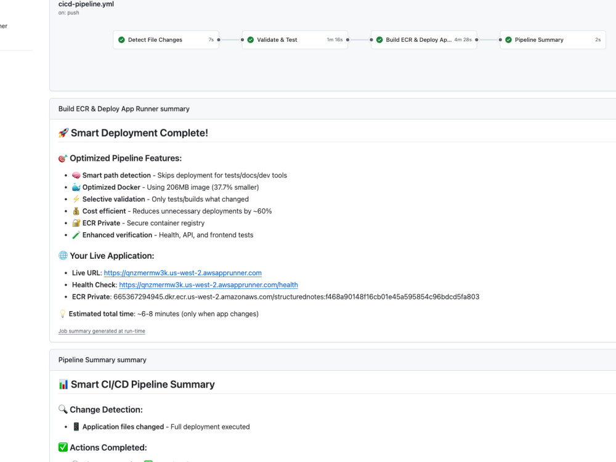This screenshot has width=616, height=462.
Task: Click the lightning emoji for Selective validation
Action: pyautogui.click(x=76, y=199)
